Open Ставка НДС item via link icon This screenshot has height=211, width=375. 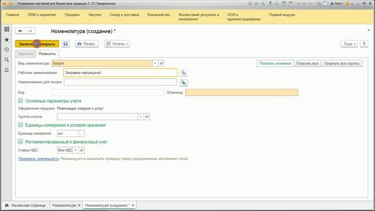click(81, 150)
